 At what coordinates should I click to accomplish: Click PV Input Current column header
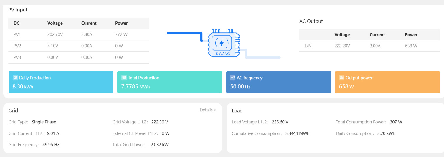(x=89, y=23)
